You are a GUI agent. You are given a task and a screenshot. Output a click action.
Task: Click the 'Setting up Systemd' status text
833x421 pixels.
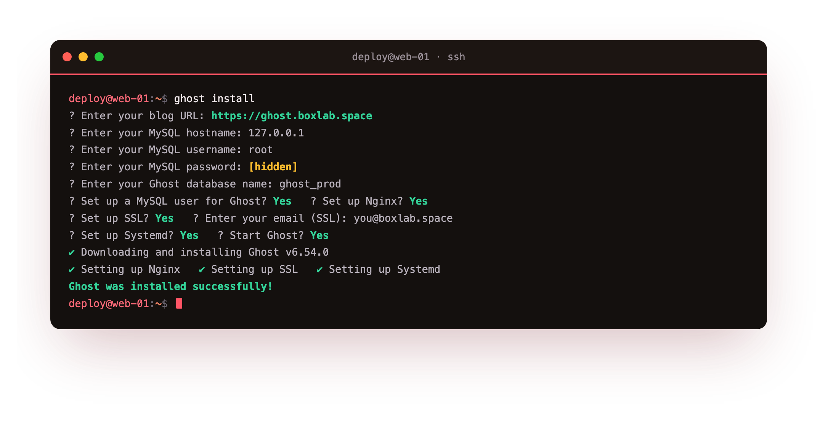tap(384, 269)
